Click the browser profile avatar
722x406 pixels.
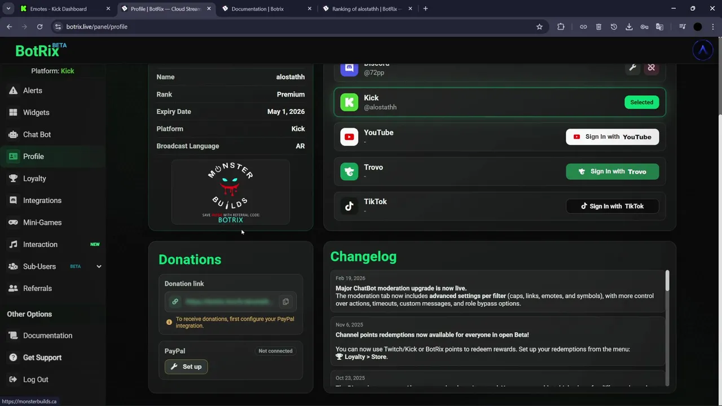pos(698,27)
